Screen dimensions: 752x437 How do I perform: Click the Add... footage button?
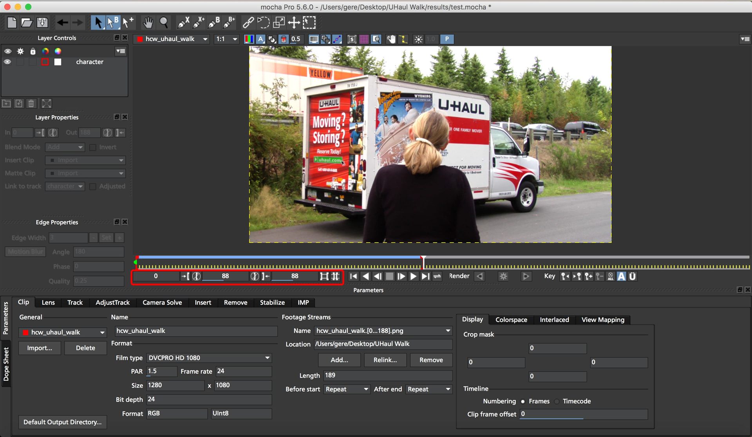[339, 360]
